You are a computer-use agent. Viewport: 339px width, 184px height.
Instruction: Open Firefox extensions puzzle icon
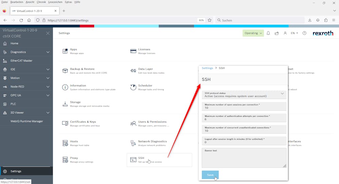(x=326, y=20)
